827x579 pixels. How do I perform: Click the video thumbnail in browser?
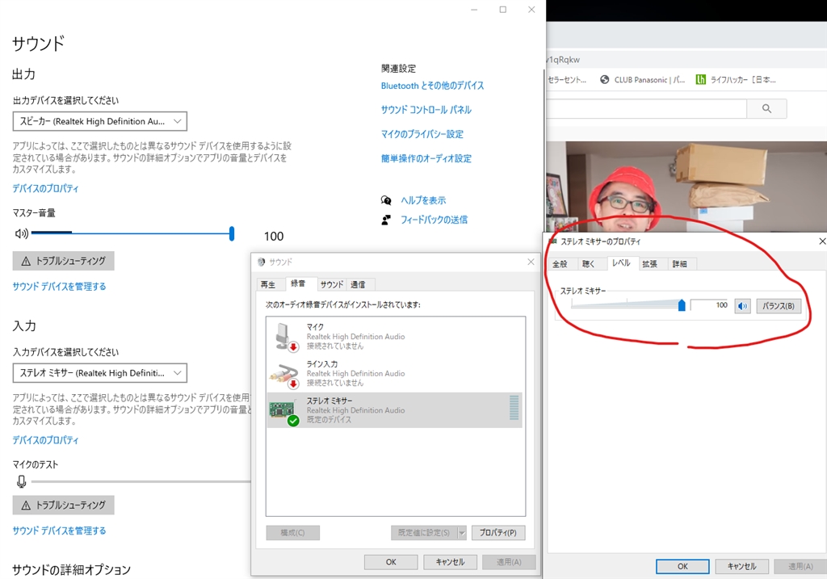(x=686, y=186)
